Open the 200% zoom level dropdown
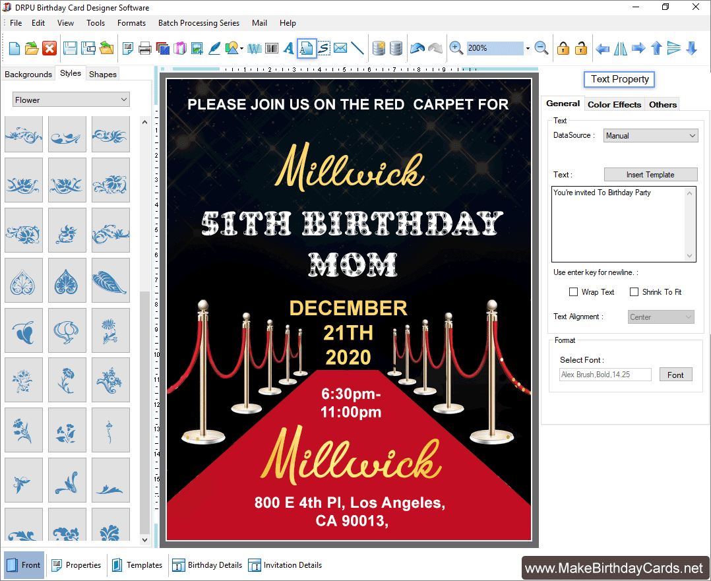 (x=528, y=48)
